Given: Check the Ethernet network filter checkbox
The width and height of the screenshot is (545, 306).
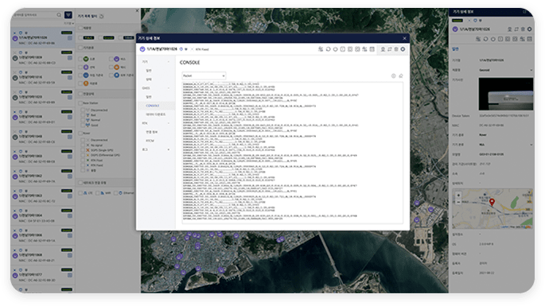Looking at the screenshot, I should pos(116,193).
